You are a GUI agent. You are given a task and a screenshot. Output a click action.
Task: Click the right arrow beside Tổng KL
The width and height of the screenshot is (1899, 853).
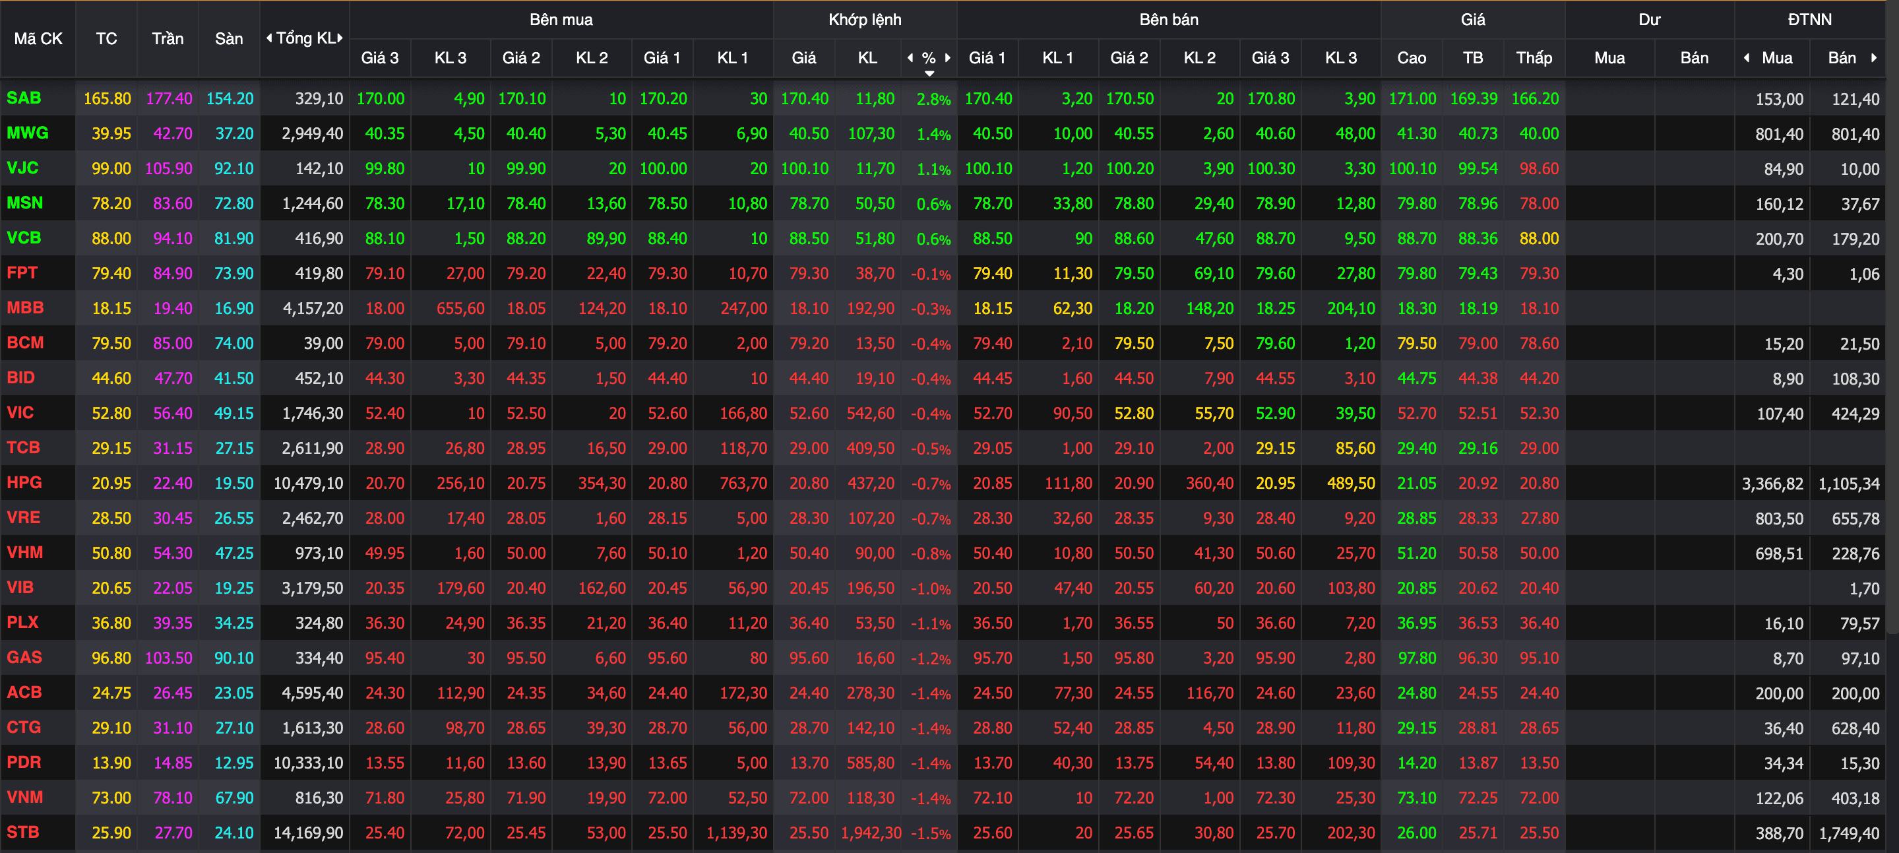click(x=340, y=38)
